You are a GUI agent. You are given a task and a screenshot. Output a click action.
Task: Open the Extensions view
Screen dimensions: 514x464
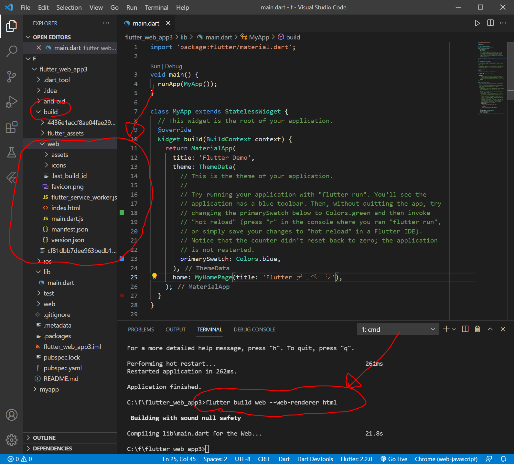coord(12,127)
